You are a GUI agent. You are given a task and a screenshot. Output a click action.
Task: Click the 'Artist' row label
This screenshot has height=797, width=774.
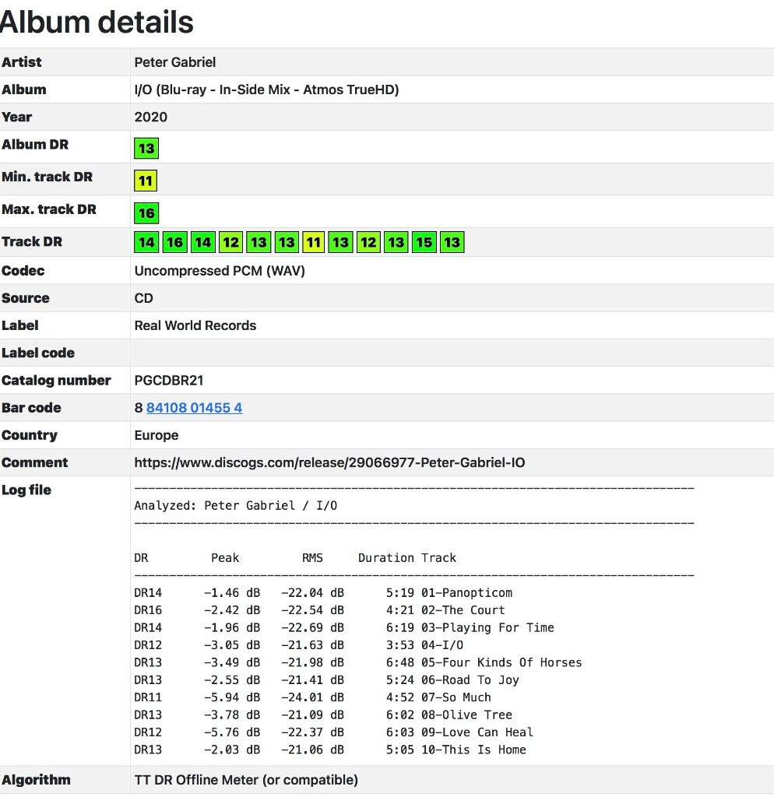point(21,62)
